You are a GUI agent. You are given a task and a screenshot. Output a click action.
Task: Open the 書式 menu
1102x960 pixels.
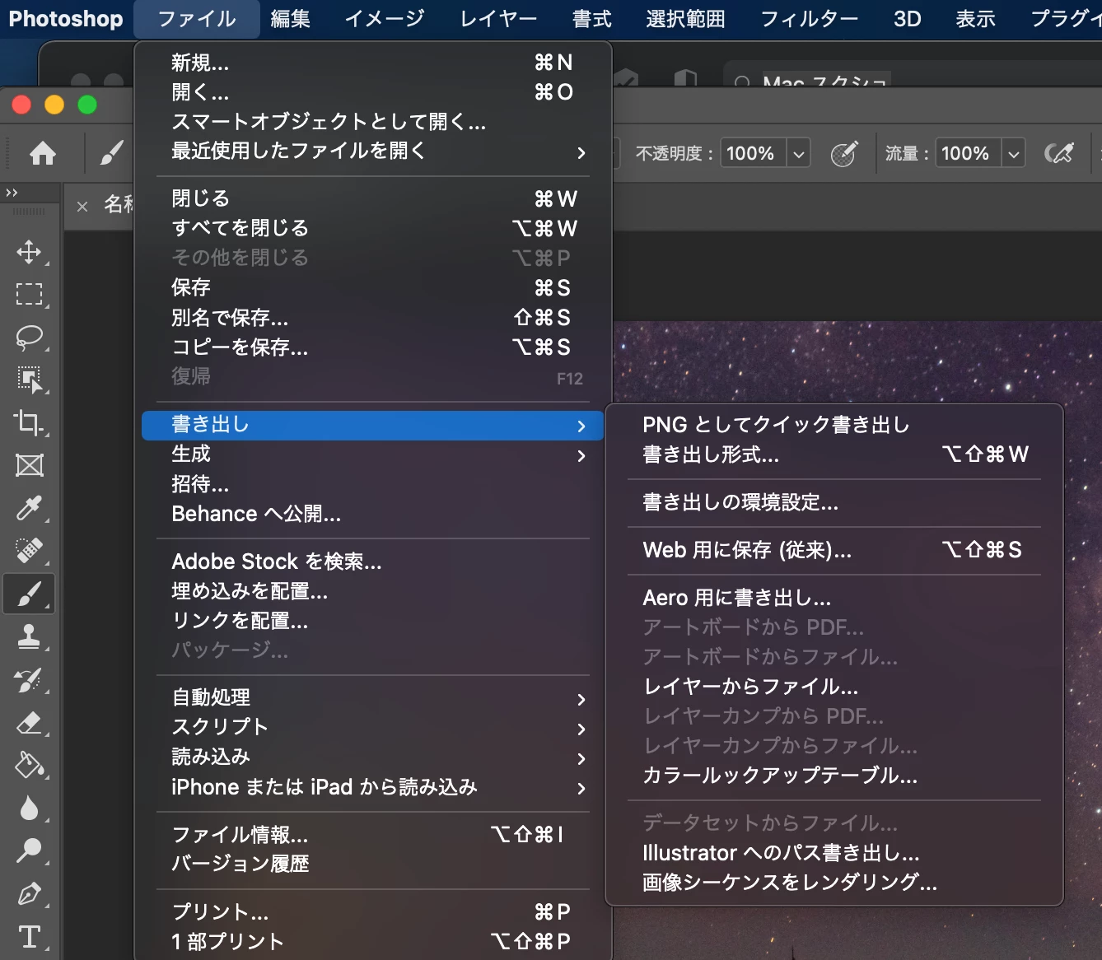pos(592,19)
